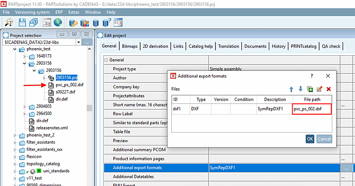The height and width of the screenshot is (186, 355).
Task: Click the dialog help question mark
Action: (x=312, y=76)
